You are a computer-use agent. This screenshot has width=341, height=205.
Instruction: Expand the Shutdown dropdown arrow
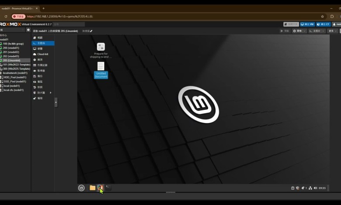pyautogui.click(x=305, y=31)
